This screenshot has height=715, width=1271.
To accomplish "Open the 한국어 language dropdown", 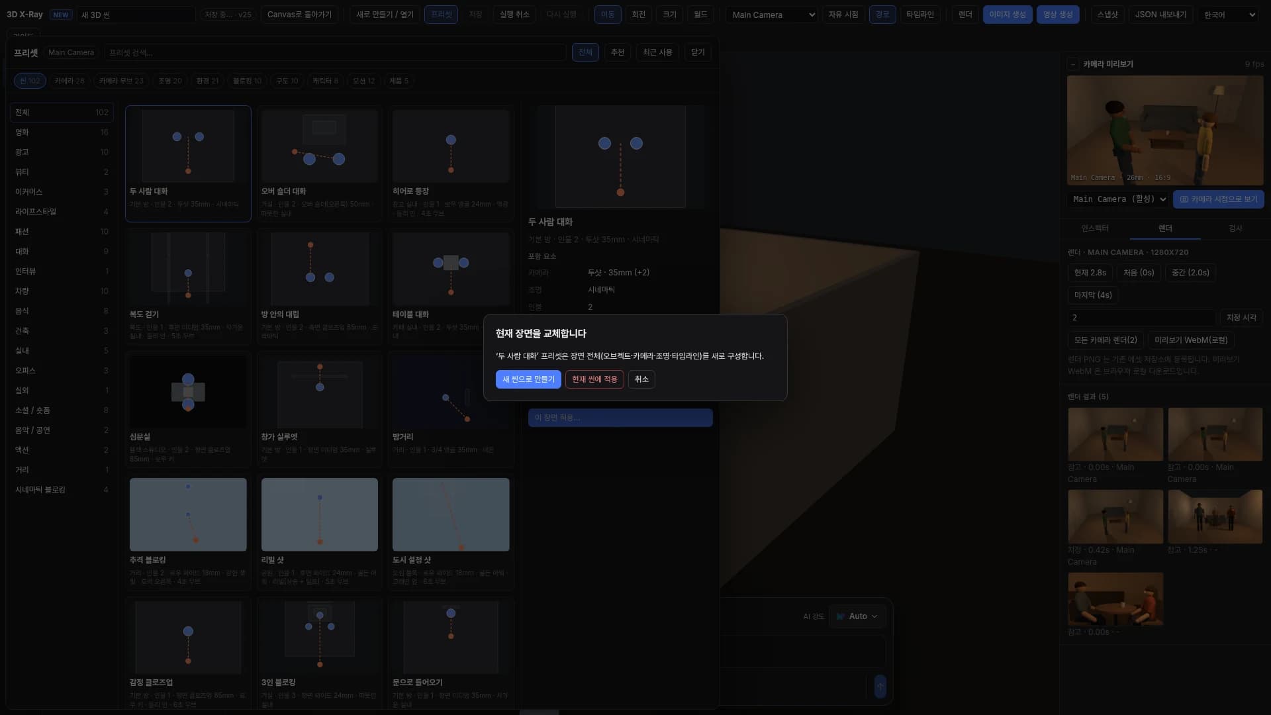I will coord(1228,15).
